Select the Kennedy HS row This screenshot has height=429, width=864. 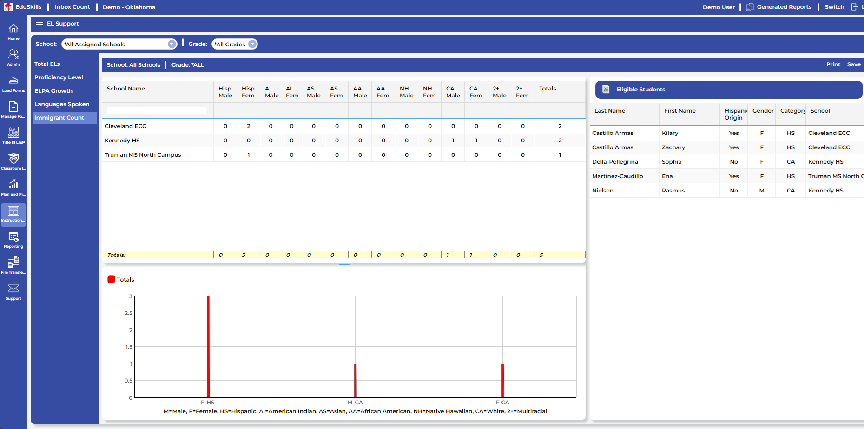click(343, 141)
